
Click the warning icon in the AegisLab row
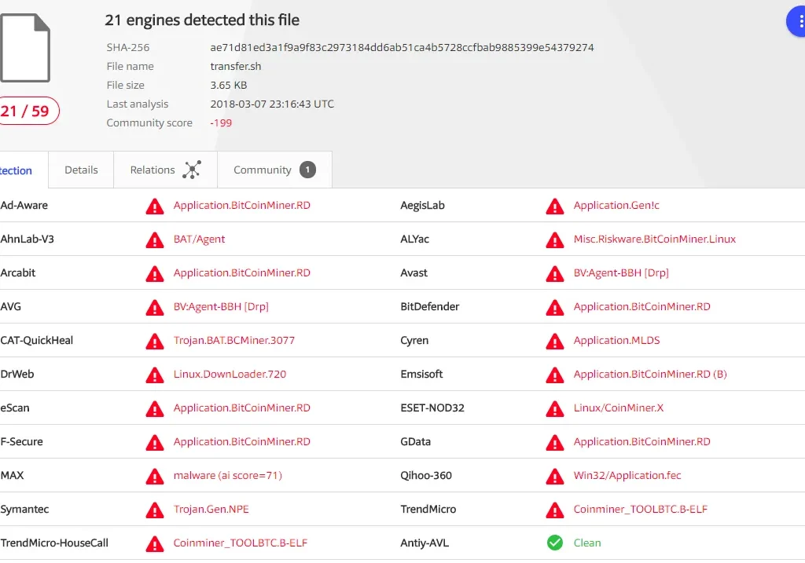click(x=554, y=207)
